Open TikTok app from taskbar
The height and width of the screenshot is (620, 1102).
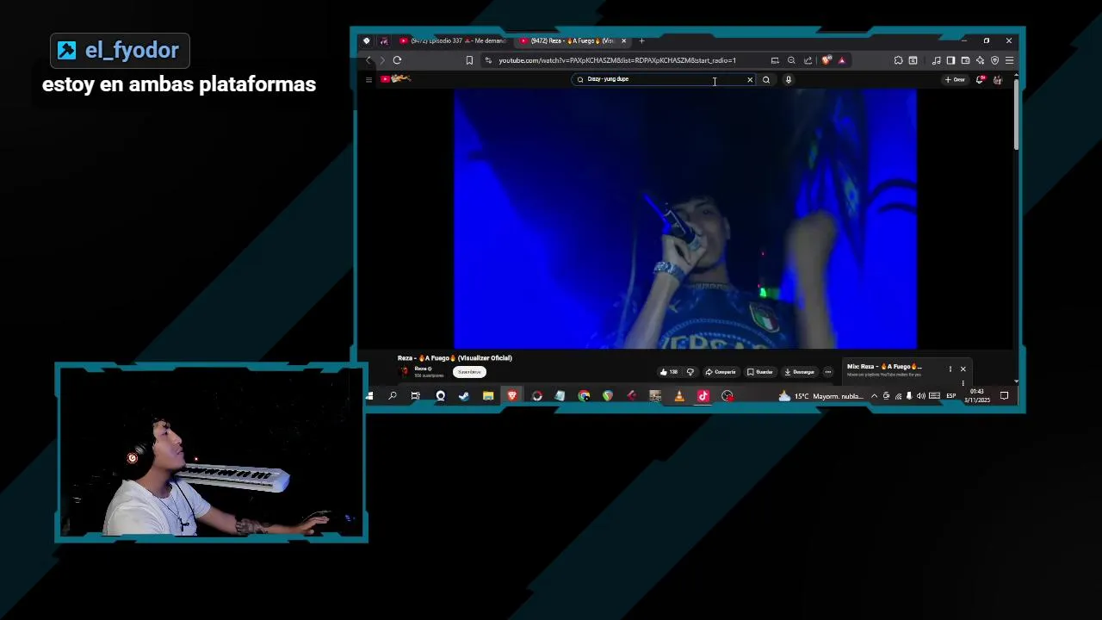[703, 396]
